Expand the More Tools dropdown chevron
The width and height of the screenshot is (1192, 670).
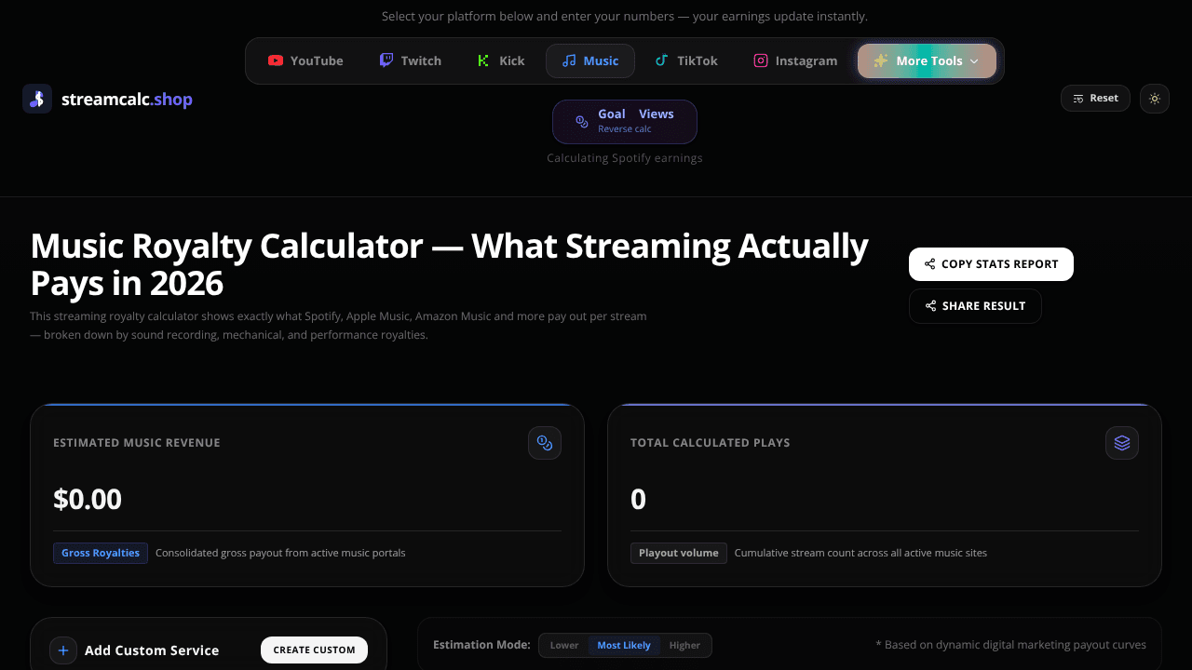(974, 61)
